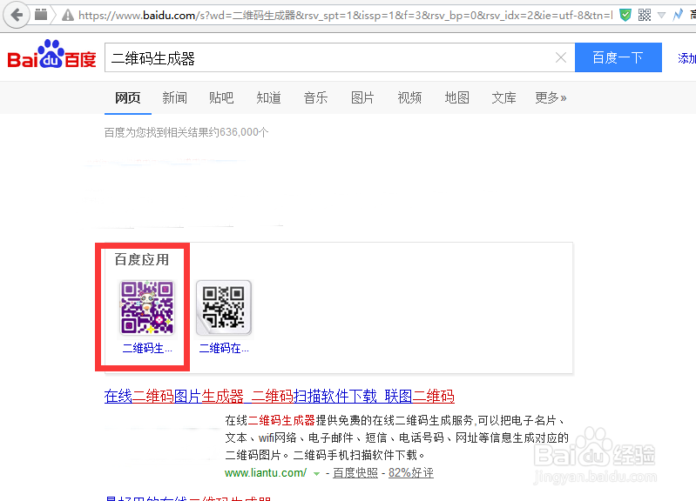Go back with the browser back arrow
Viewport: 696px width, 501px height.
[17, 16]
